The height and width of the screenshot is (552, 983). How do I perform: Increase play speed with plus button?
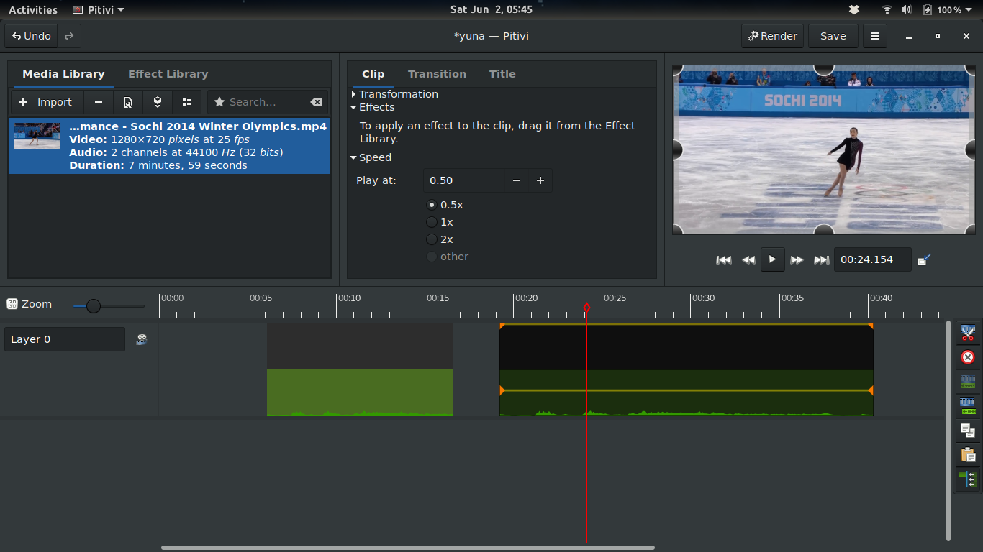[x=540, y=180]
